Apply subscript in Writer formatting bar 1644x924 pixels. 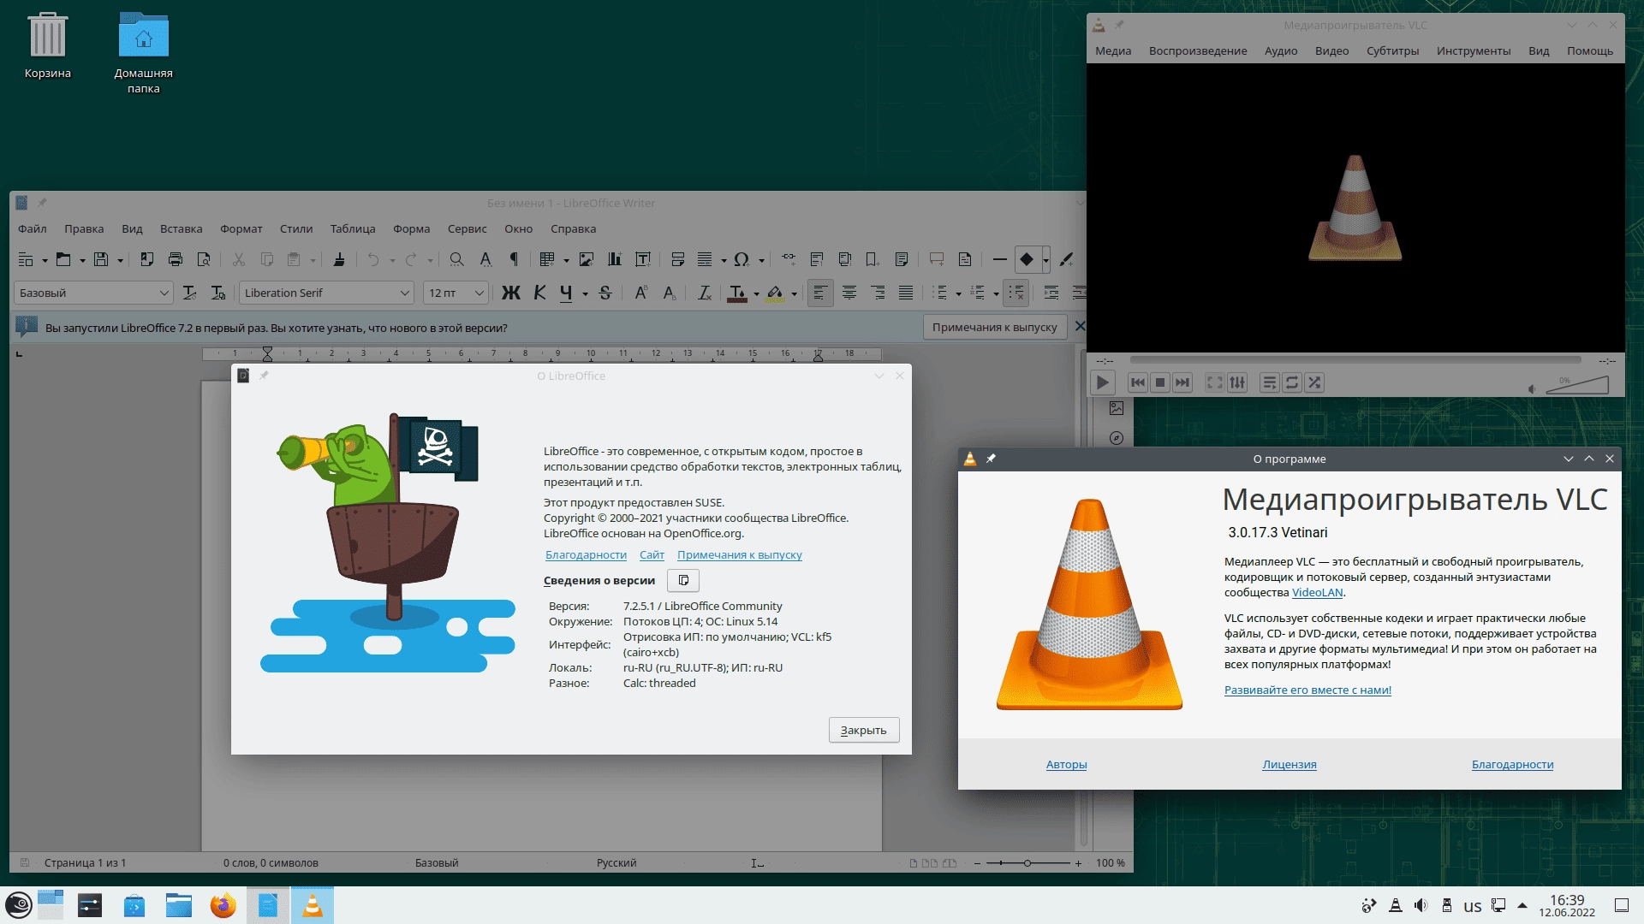point(670,293)
